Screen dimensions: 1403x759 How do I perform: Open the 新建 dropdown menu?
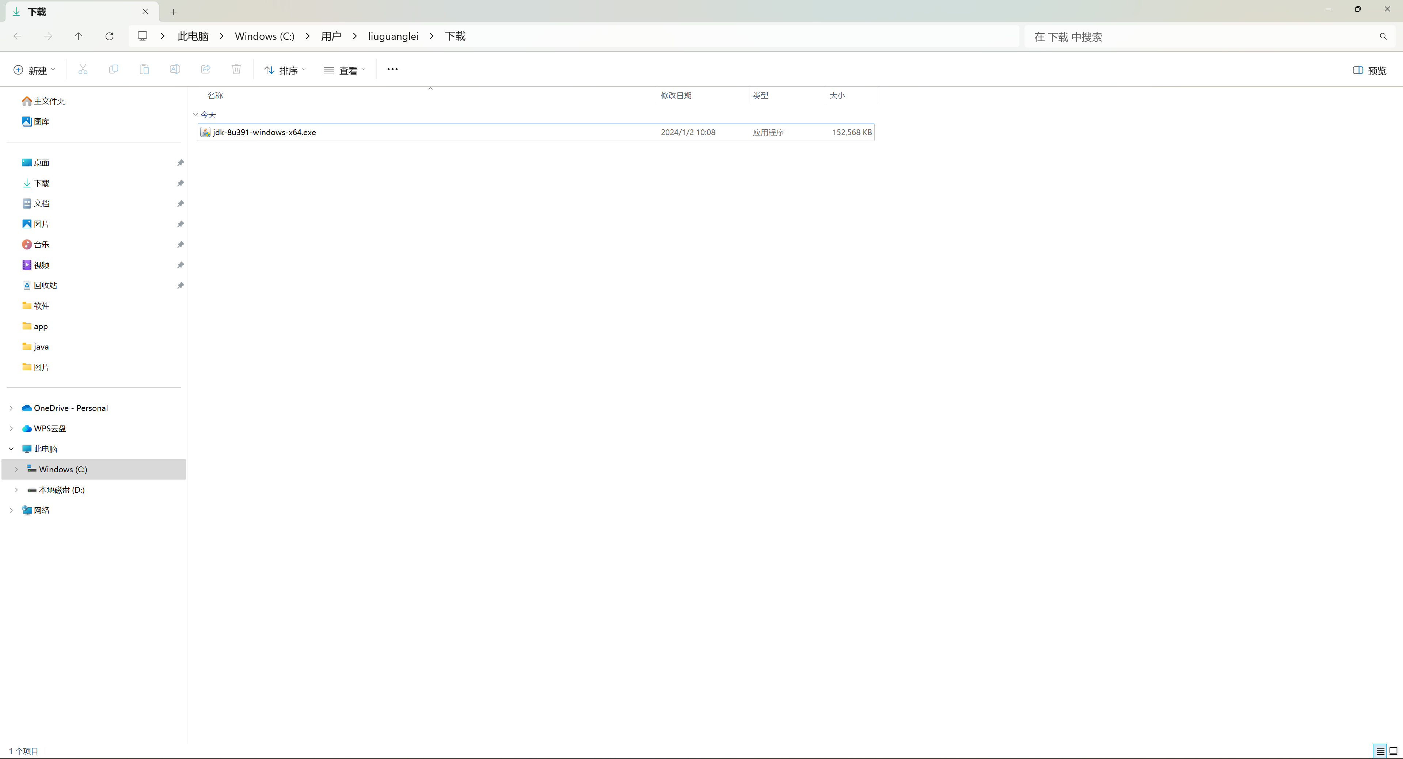pyautogui.click(x=34, y=70)
